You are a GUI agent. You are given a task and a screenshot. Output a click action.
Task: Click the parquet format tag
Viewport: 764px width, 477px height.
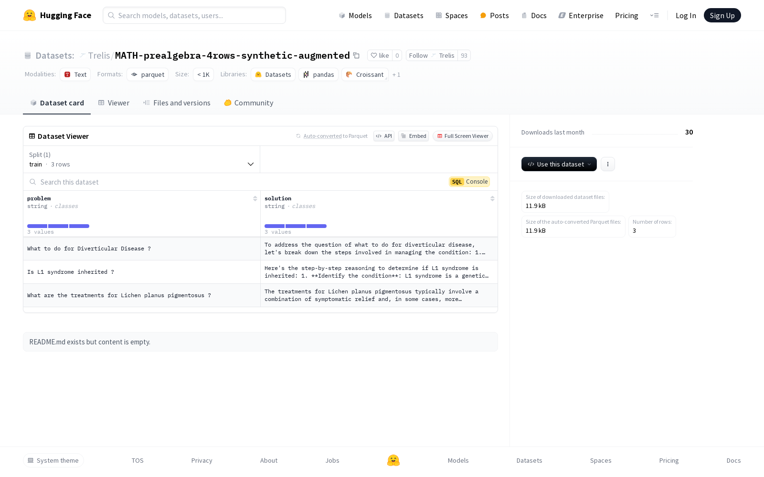(148, 74)
